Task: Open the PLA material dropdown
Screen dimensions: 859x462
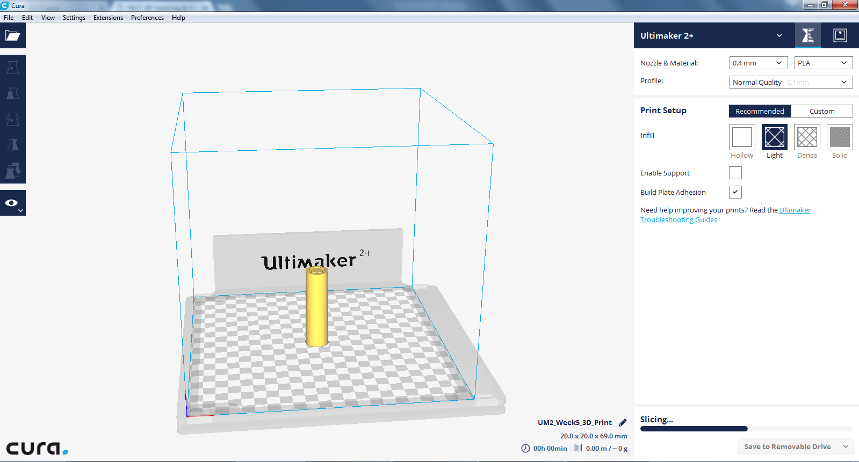Action: click(x=824, y=63)
